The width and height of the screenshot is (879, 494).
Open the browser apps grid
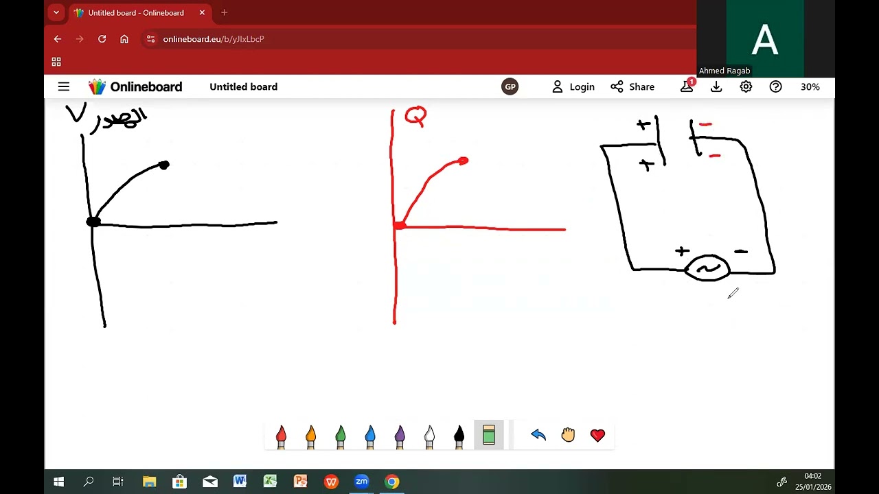point(56,62)
